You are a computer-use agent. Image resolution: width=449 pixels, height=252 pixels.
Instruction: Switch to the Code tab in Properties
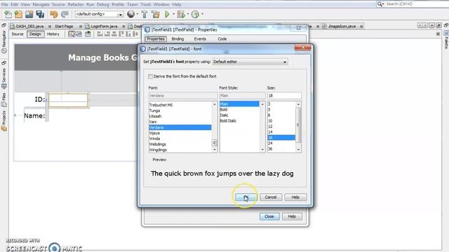click(222, 39)
